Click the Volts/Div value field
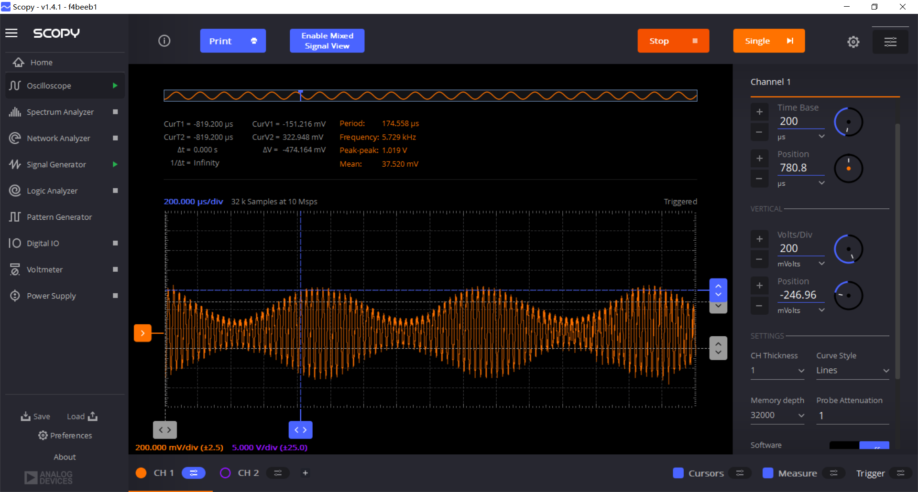 tap(801, 248)
